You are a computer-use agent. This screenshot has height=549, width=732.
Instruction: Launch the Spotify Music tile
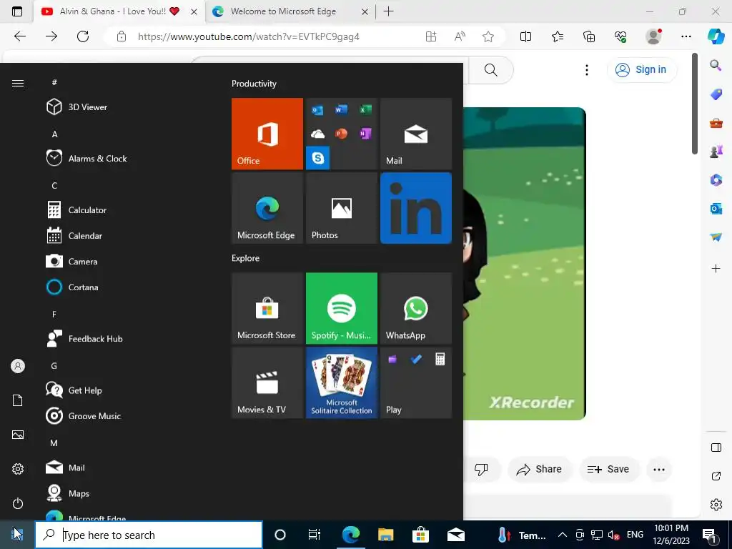click(341, 308)
